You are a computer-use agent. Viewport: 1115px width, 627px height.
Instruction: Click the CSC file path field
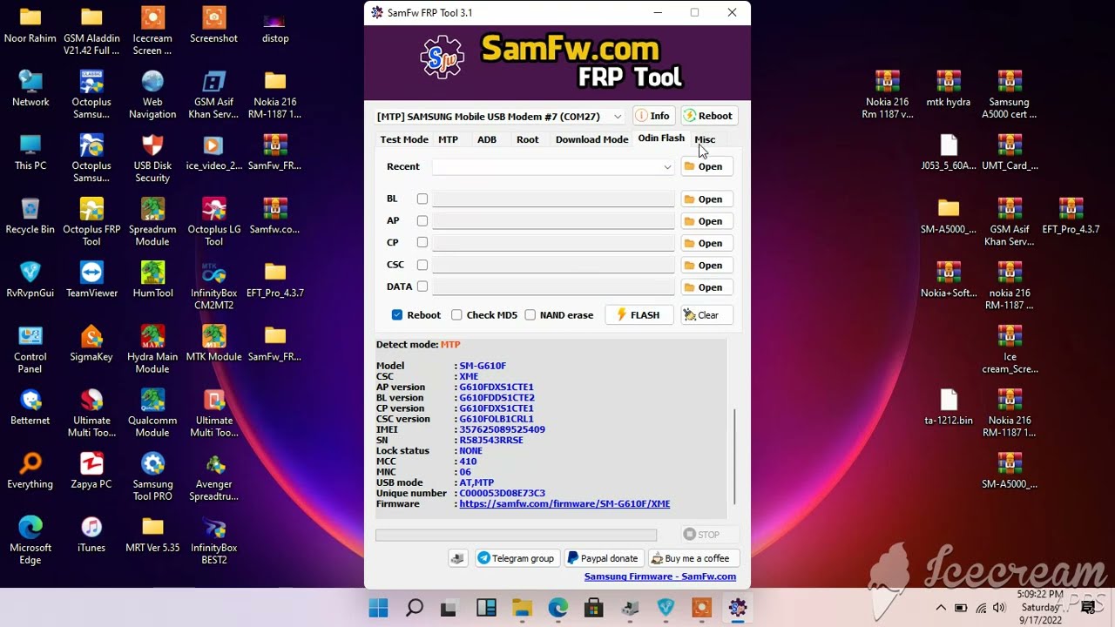(x=553, y=265)
